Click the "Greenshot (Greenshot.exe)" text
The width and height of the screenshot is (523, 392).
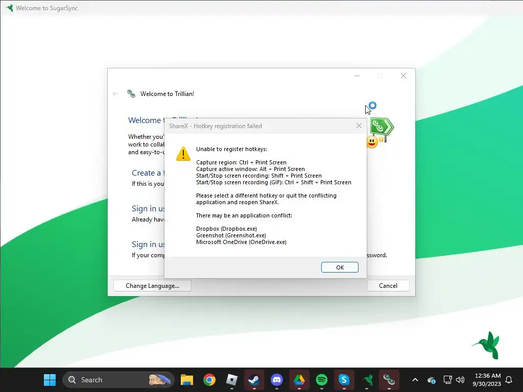click(231, 235)
